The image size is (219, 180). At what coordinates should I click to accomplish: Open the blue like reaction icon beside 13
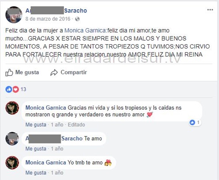click(9, 89)
